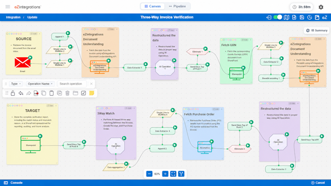Select the Sharepoint node in Fetch GRN
Image resolution: width=331 pixels, height=186 pixels.
[237, 74]
